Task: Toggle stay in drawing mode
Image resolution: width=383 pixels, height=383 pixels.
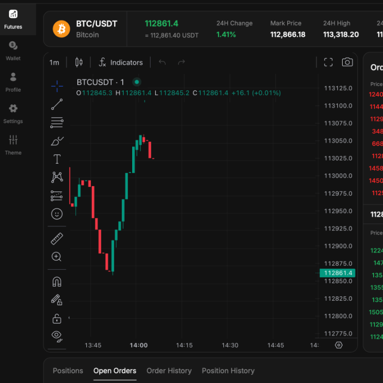Action: click(57, 300)
